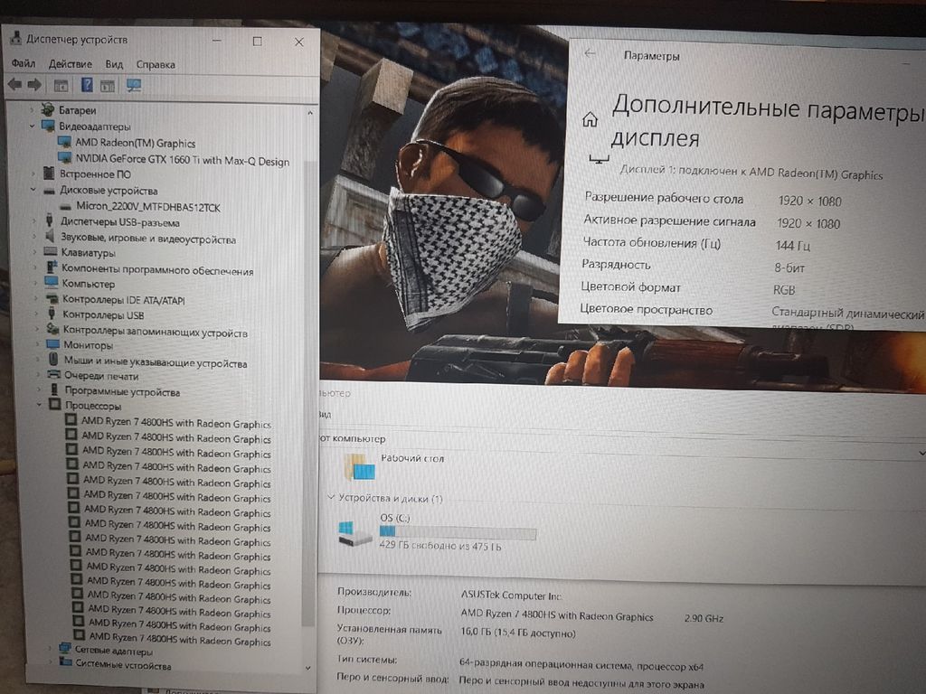The image size is (926, 694).
Task: Open the Вид menu in Device Manager
Action: (114, 64)
